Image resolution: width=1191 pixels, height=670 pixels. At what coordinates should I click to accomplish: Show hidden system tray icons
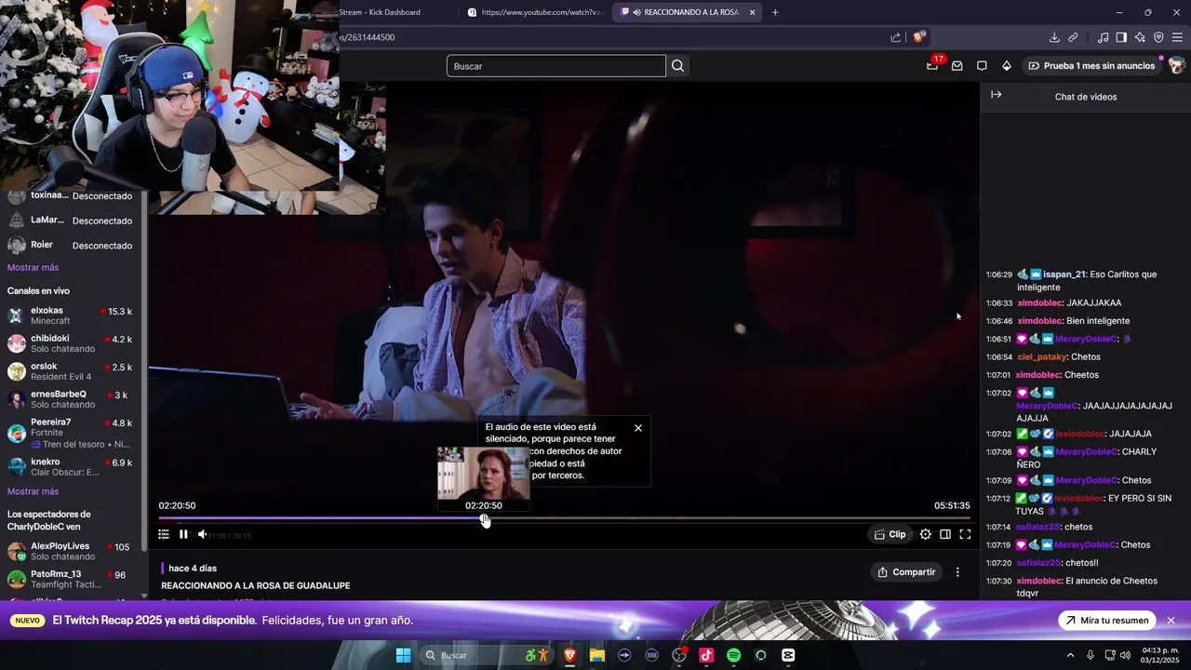pyautogui.click(x=1070, y=655)
